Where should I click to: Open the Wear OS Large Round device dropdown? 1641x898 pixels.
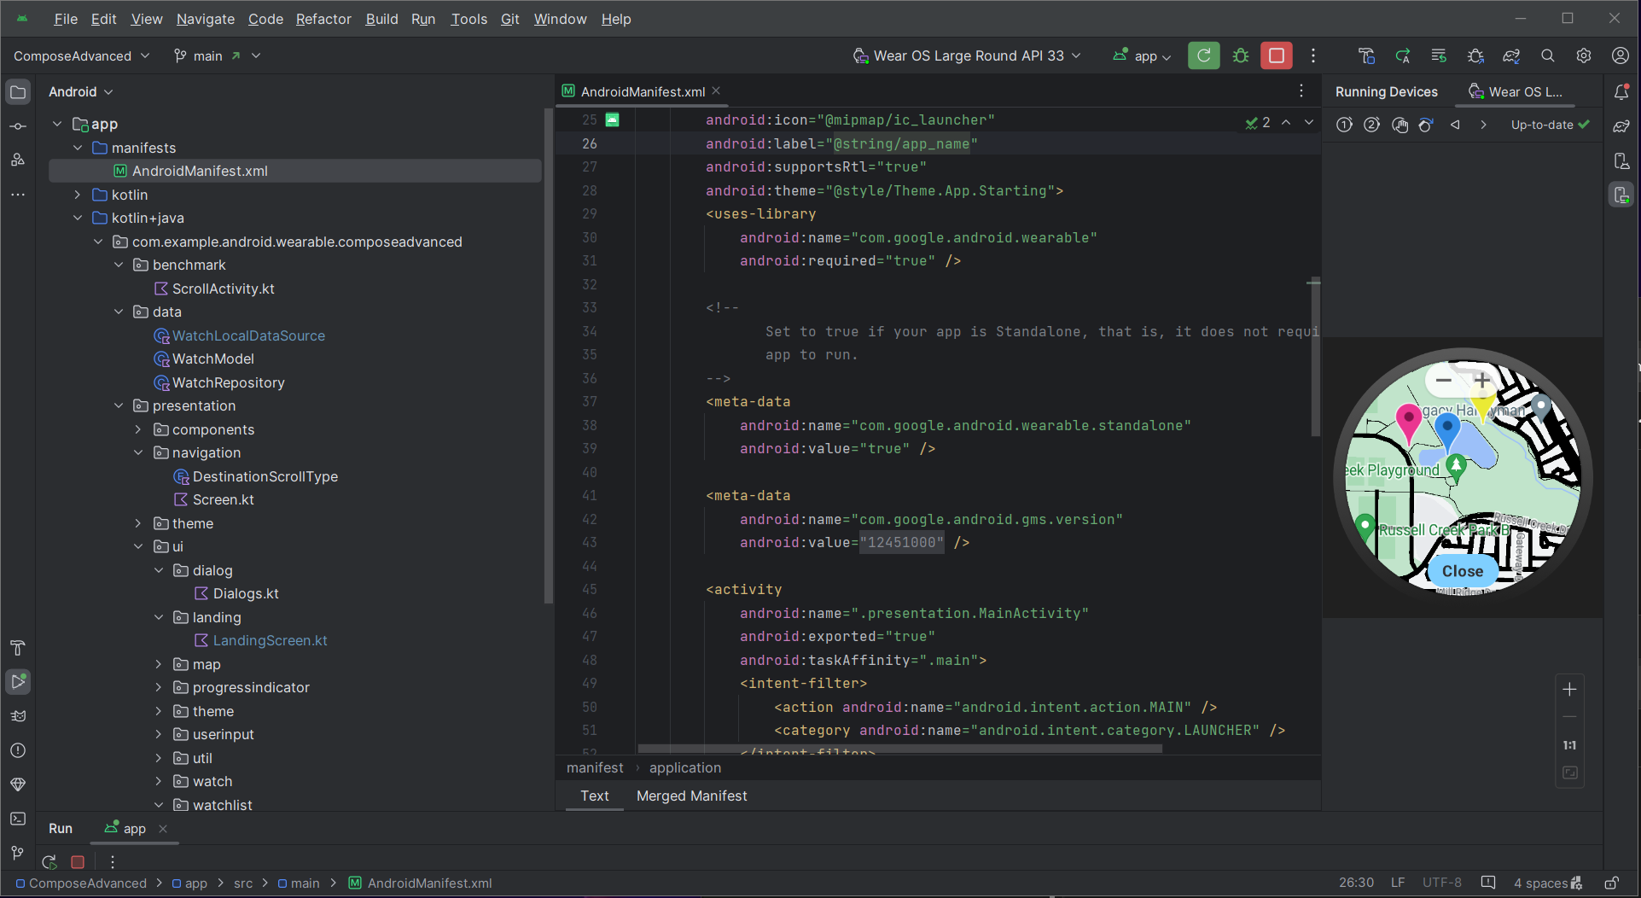(968, 55)
